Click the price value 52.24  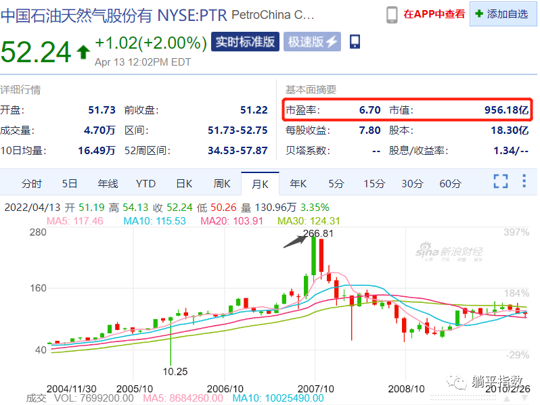pyautogui.click(x=36, y=52)
